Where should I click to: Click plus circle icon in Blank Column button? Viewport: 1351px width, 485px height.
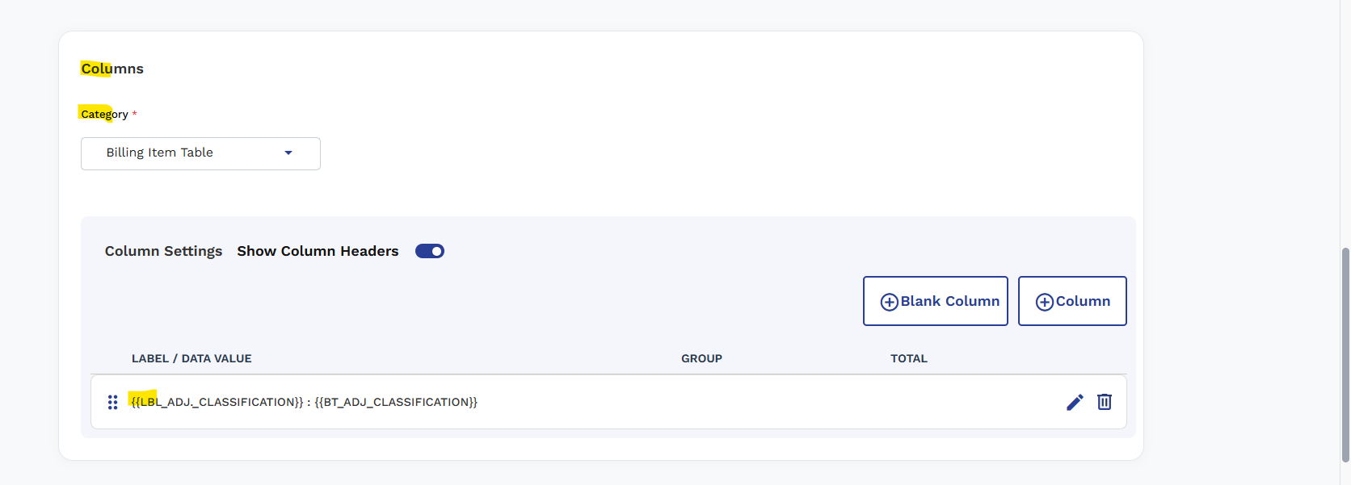point(889,302)
